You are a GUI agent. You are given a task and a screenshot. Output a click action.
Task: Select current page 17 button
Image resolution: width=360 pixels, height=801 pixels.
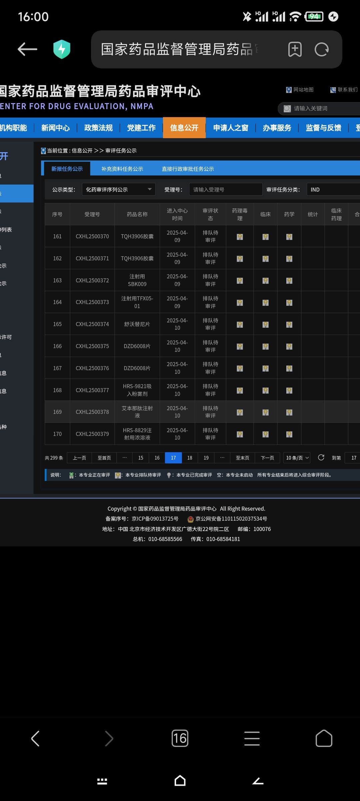[x=173, y=458]
